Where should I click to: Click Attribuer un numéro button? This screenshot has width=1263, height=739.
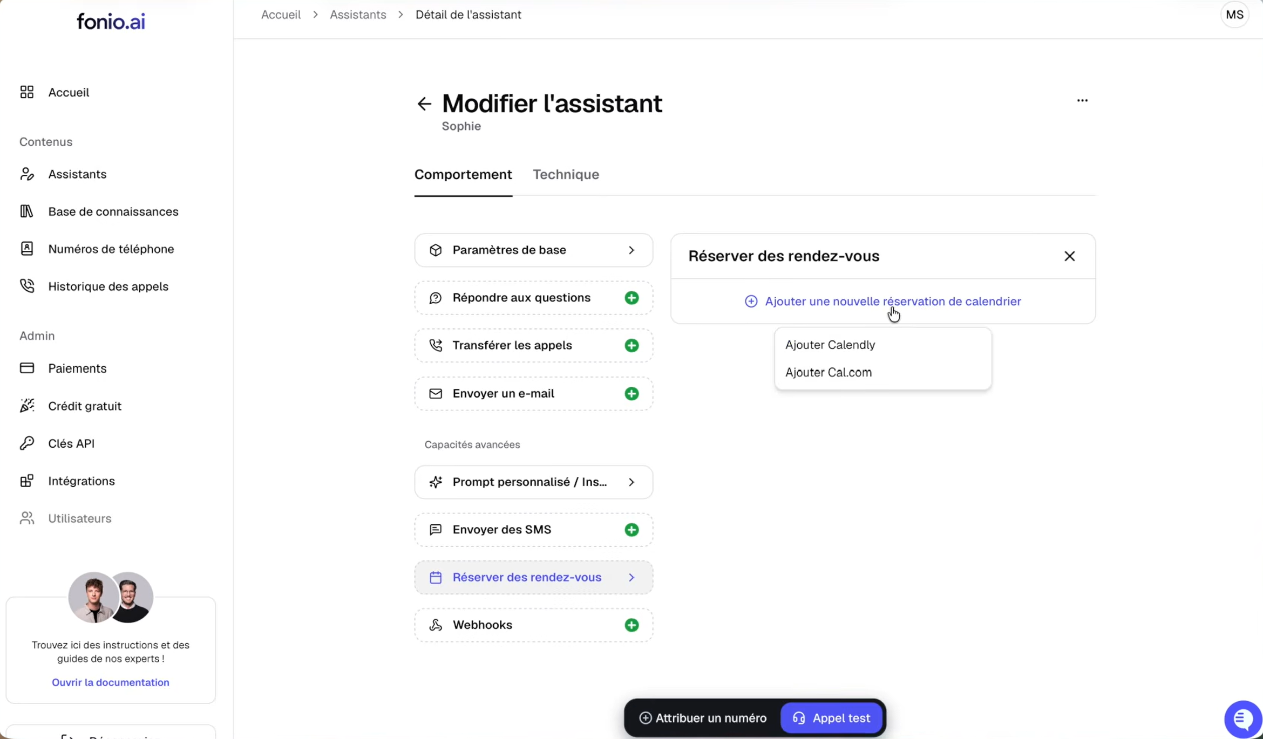click(x=703, y=718)
